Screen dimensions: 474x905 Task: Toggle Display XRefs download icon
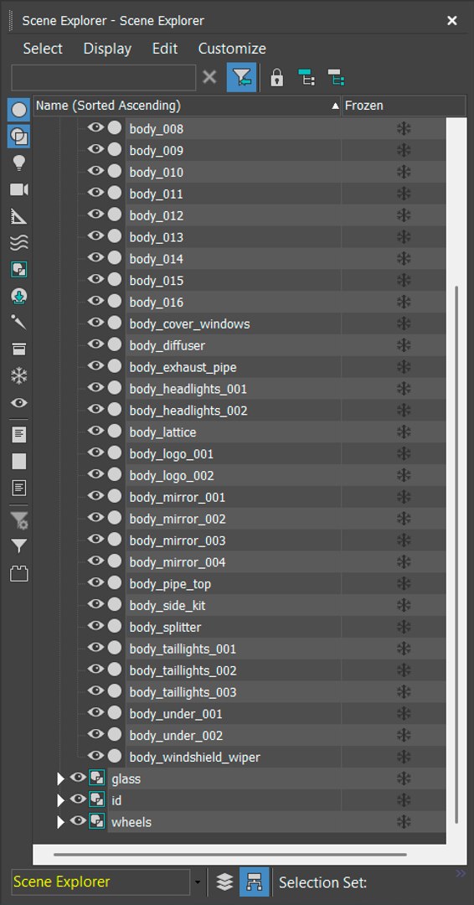19,297
